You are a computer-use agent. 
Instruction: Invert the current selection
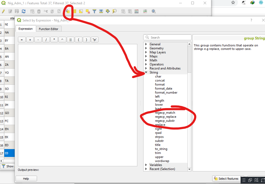pos(82,11)
